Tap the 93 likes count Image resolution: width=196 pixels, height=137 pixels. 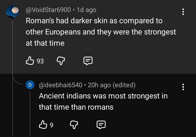click(x=40, y=61)
